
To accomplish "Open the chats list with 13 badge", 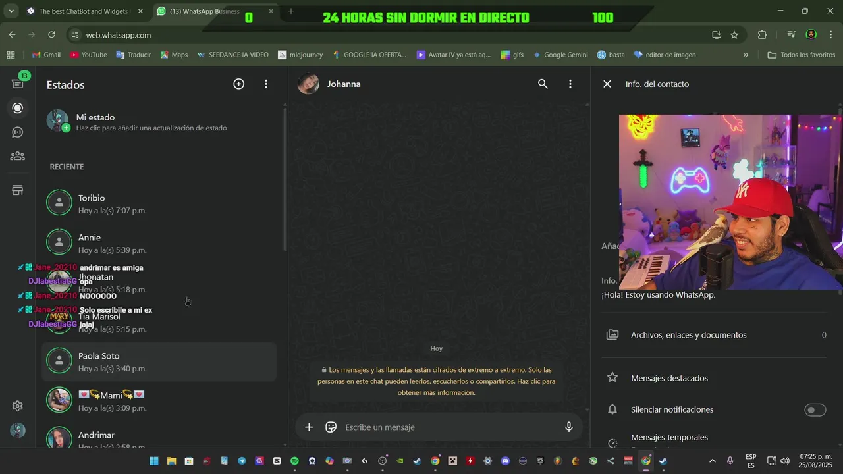I will (x=18, y=83).
